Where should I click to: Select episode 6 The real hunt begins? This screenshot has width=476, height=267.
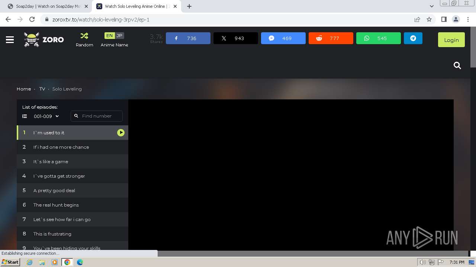73,205
